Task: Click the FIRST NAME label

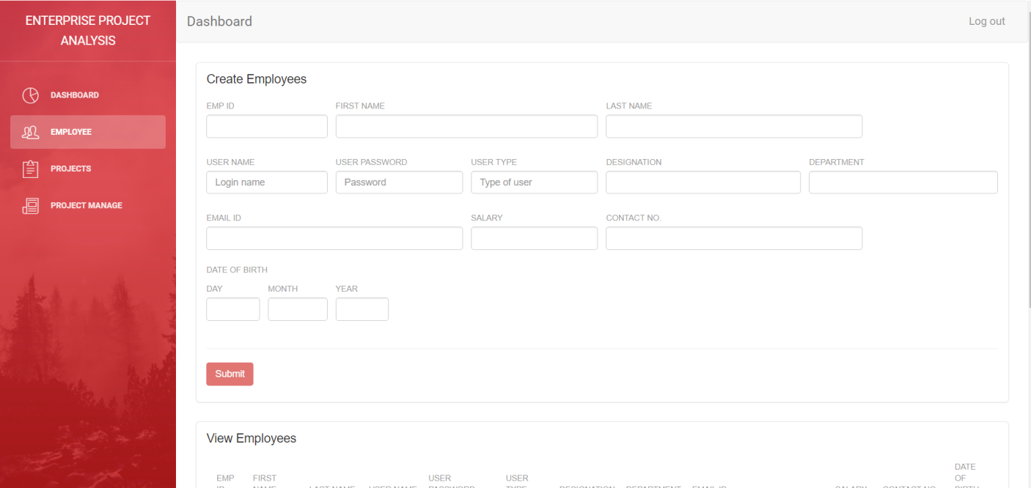Action: point(360,106)
